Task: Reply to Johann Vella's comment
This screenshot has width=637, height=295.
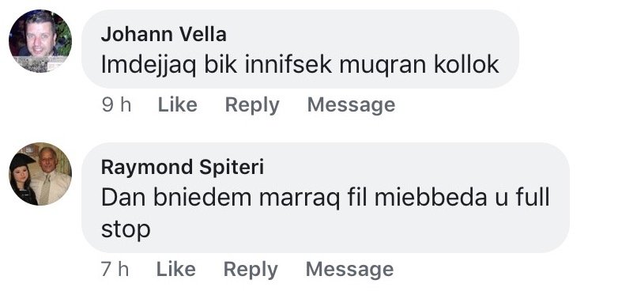Action: 252,105
